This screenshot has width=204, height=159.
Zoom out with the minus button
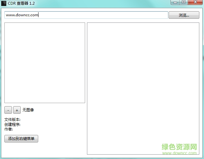pyautogui.click(x=8, y=110)
